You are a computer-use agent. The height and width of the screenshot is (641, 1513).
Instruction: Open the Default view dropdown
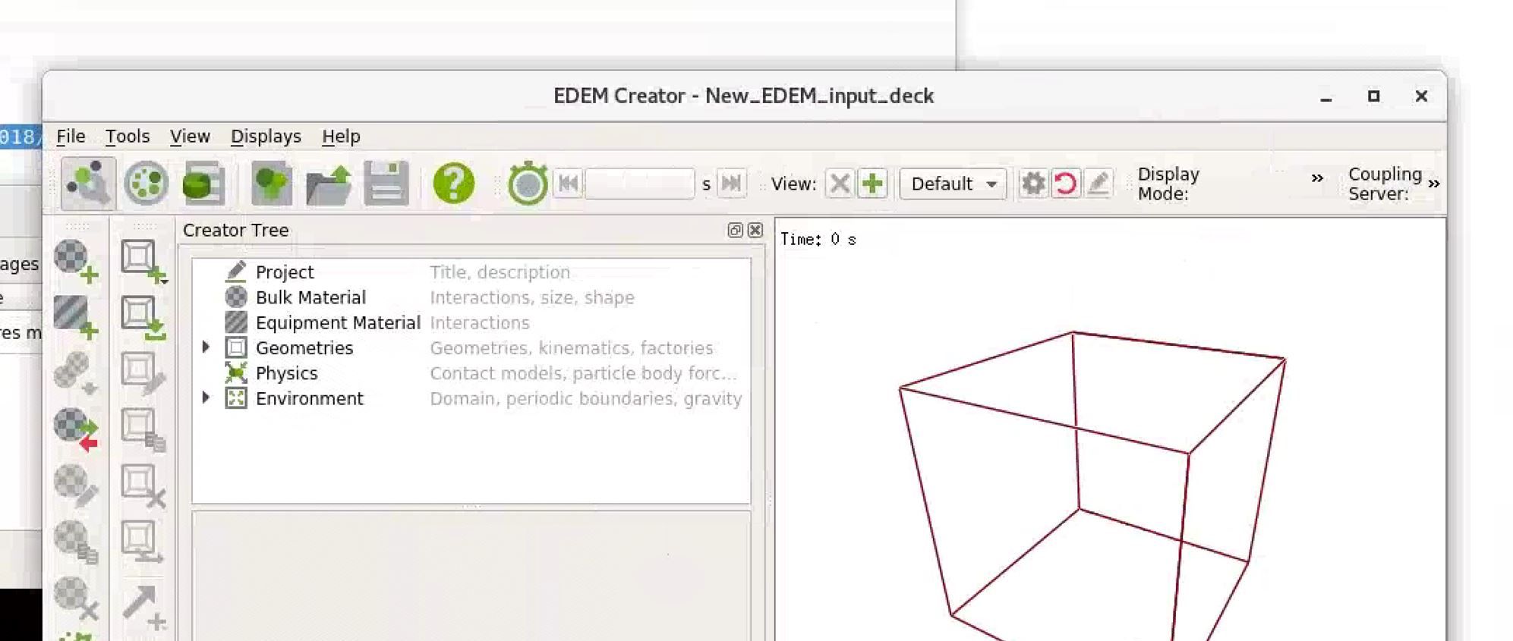(x=953, y=184)
